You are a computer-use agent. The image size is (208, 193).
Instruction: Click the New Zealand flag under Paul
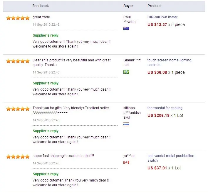[x=126, y=28]
